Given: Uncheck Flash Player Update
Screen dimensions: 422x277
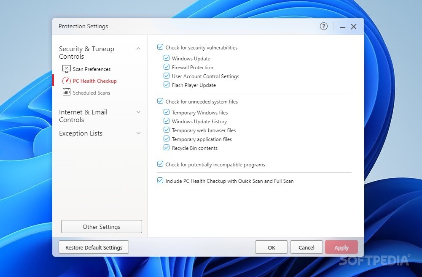Looking at the screenshot, I should 167,84.
